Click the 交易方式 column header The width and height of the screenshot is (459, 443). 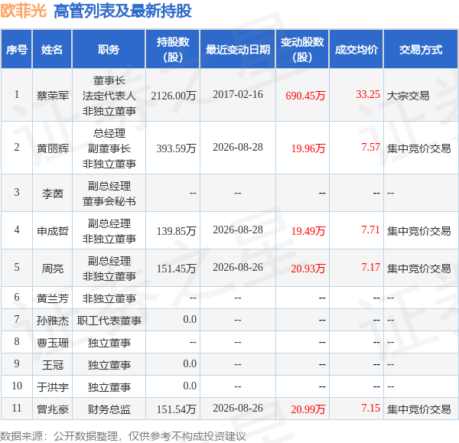[421, 49]
